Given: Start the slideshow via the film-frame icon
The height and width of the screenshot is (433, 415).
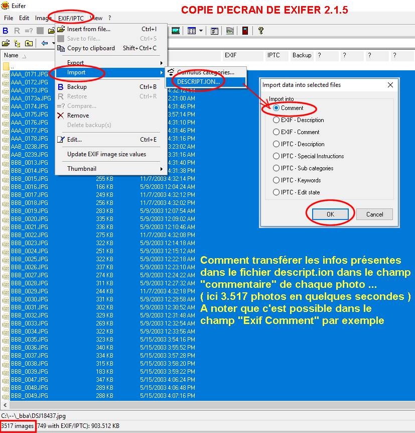Looking at the screenshot, I should (176, 31).
